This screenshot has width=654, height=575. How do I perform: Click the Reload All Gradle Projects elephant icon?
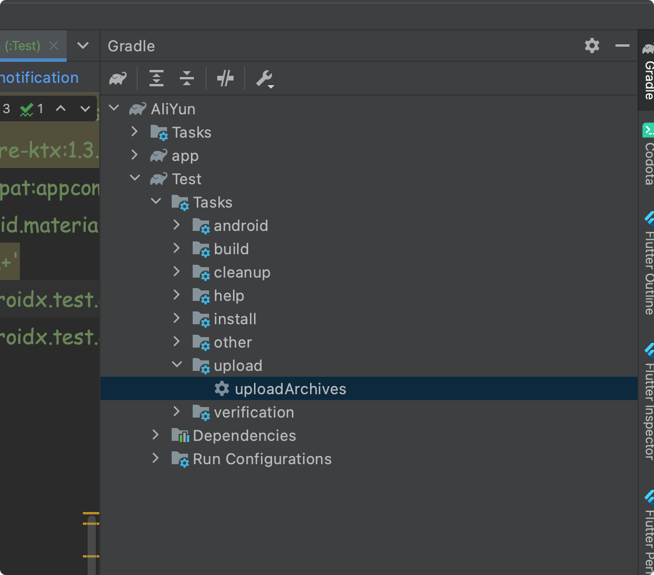pyautogui.click(x=117, y=78)
